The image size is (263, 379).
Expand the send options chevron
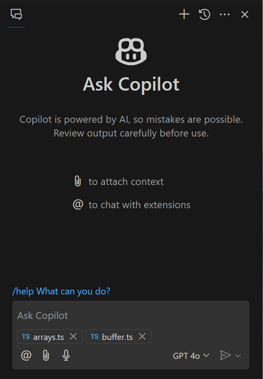click(238, 355)
